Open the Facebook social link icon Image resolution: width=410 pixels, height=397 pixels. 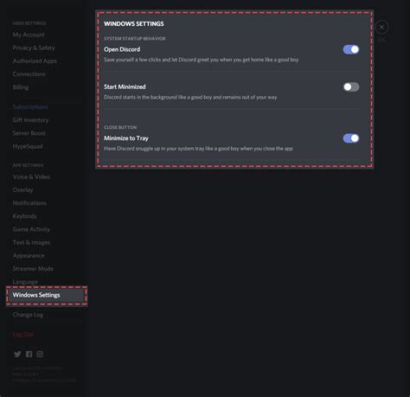coord(29,354)
